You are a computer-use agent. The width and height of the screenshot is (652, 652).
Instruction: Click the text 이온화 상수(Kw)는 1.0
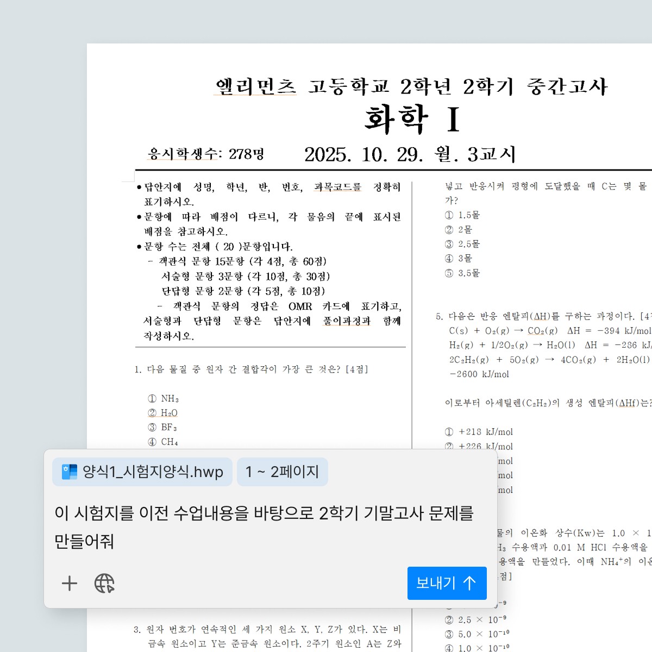tap(572, 533)
